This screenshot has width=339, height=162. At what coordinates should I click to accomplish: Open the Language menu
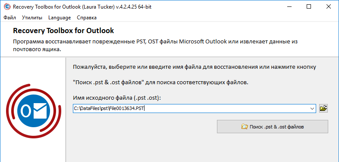tap(60, 18)
